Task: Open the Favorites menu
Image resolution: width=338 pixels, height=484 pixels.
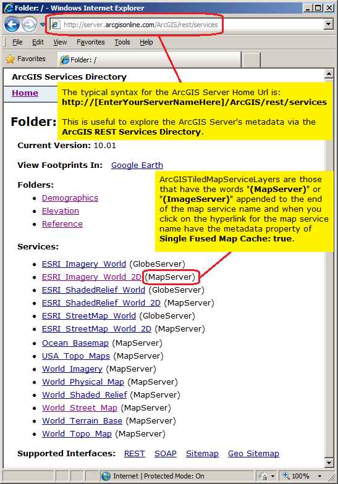Action: click(x=90, y=42)
